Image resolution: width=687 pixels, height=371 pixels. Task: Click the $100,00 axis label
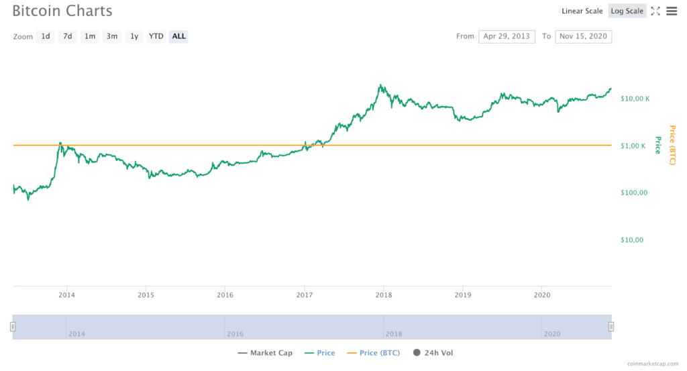click(634, 193)
